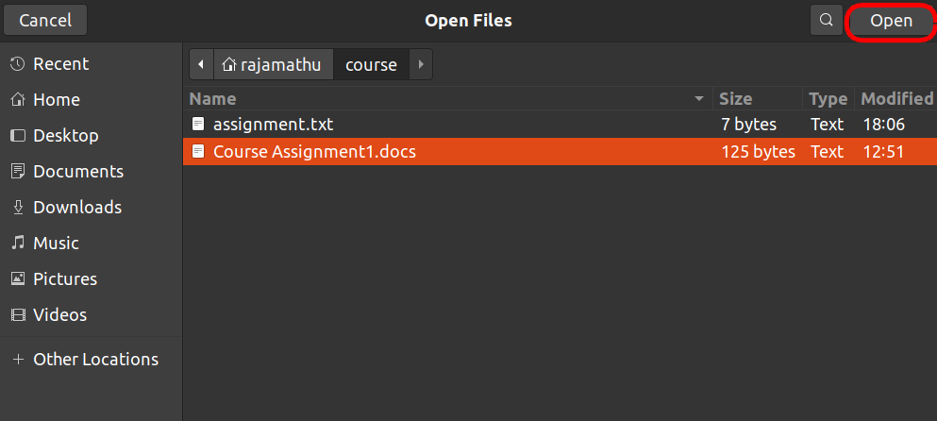This screenshot has width=937, height=421.
Task: Open Documents in the sidebar
Action: 77,172
